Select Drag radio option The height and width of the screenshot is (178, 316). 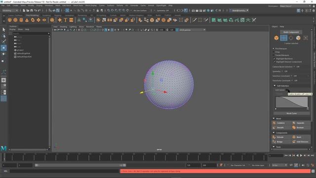(x=274, y=52)
